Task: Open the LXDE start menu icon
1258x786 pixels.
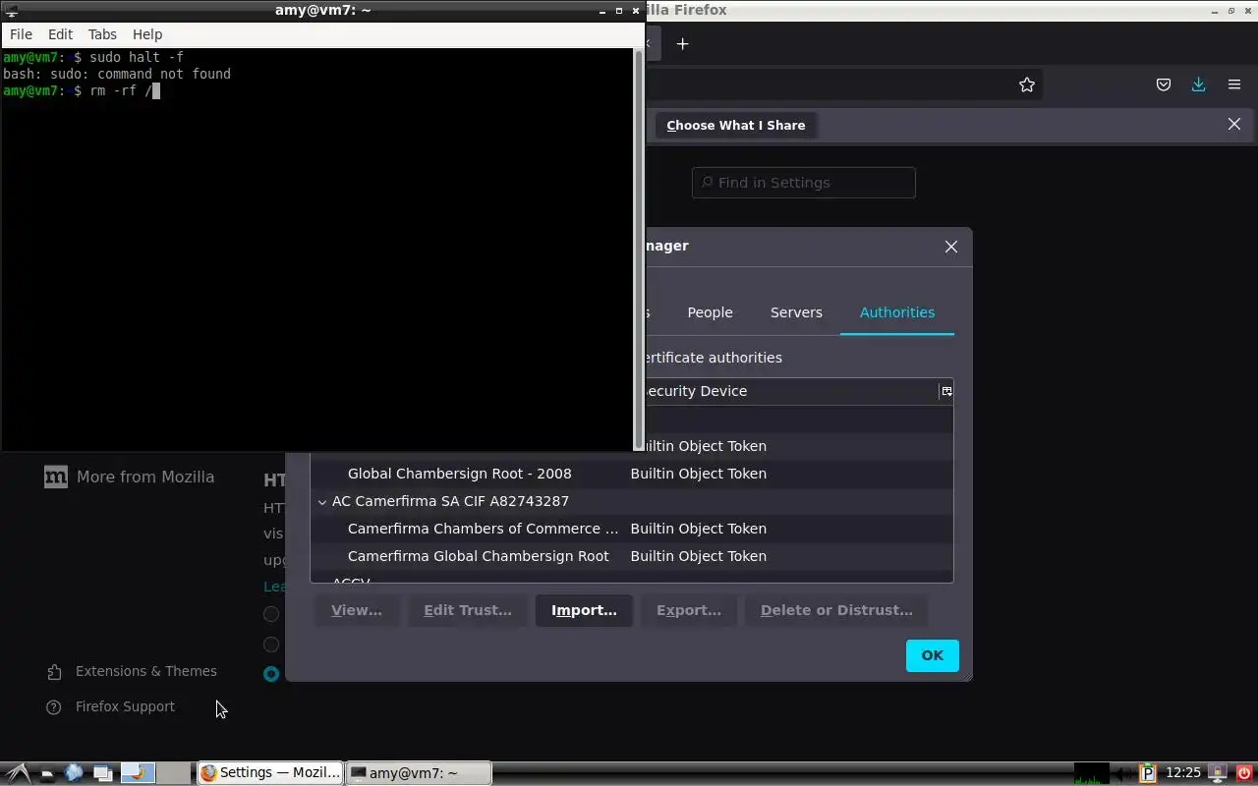Action: point(17,773)
